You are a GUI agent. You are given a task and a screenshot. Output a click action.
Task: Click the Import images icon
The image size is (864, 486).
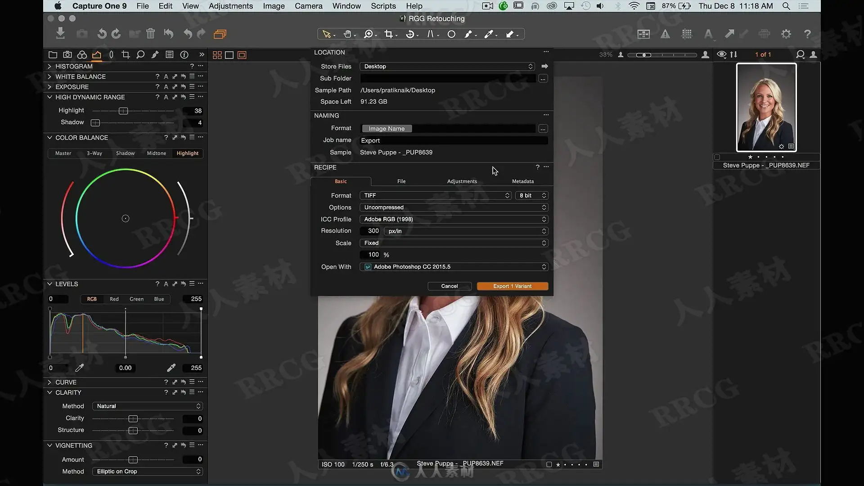coord(60,33)
